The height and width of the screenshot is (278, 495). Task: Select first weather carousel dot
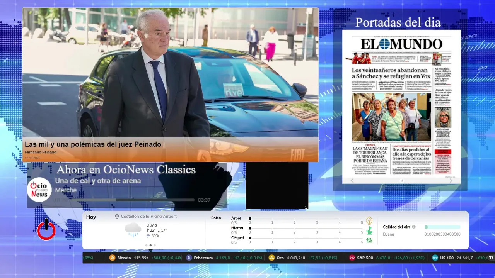pos(146,245)
